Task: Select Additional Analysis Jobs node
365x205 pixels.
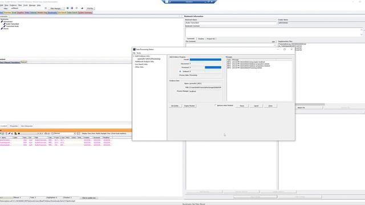Action: (x=144, y=61)
